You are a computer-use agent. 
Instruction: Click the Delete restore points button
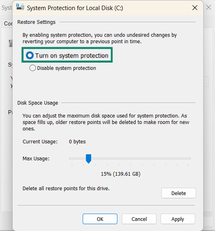[179, 193]
